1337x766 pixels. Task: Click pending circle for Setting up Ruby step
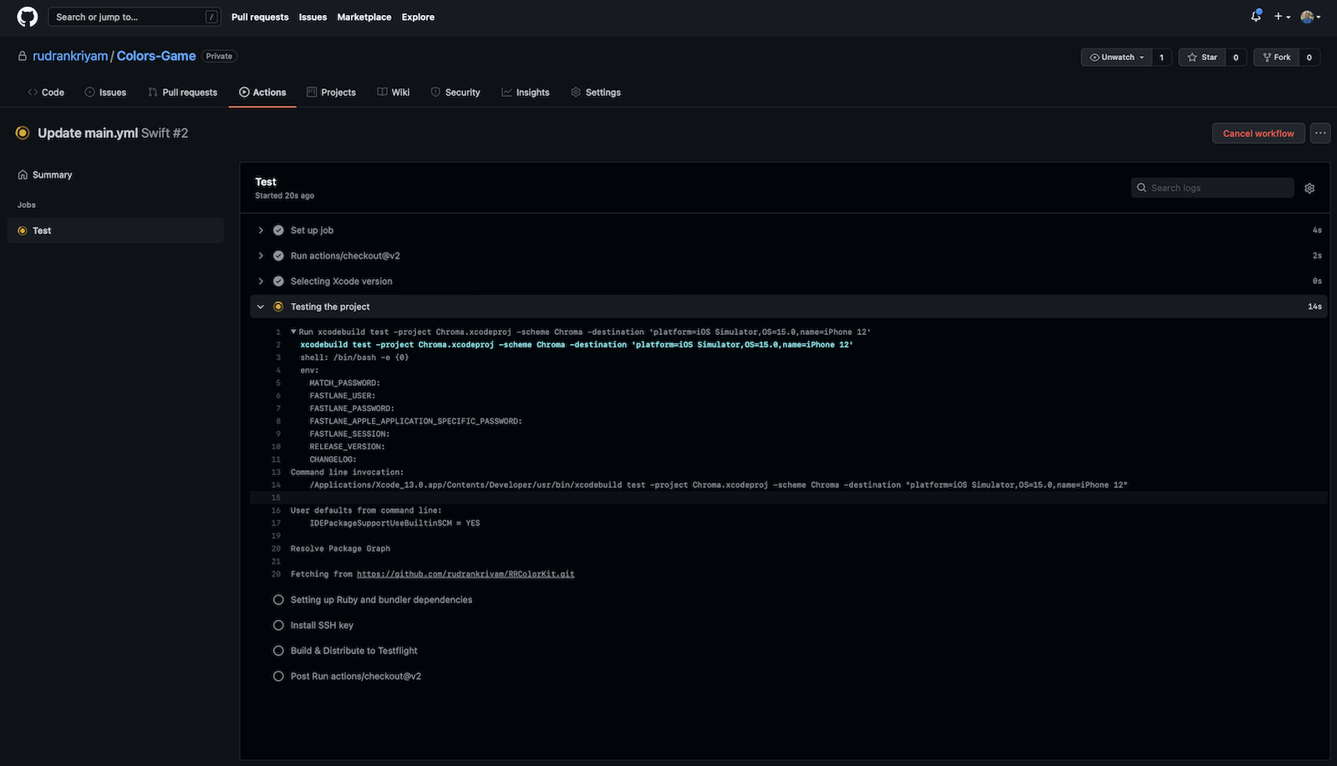coord(278,600)
